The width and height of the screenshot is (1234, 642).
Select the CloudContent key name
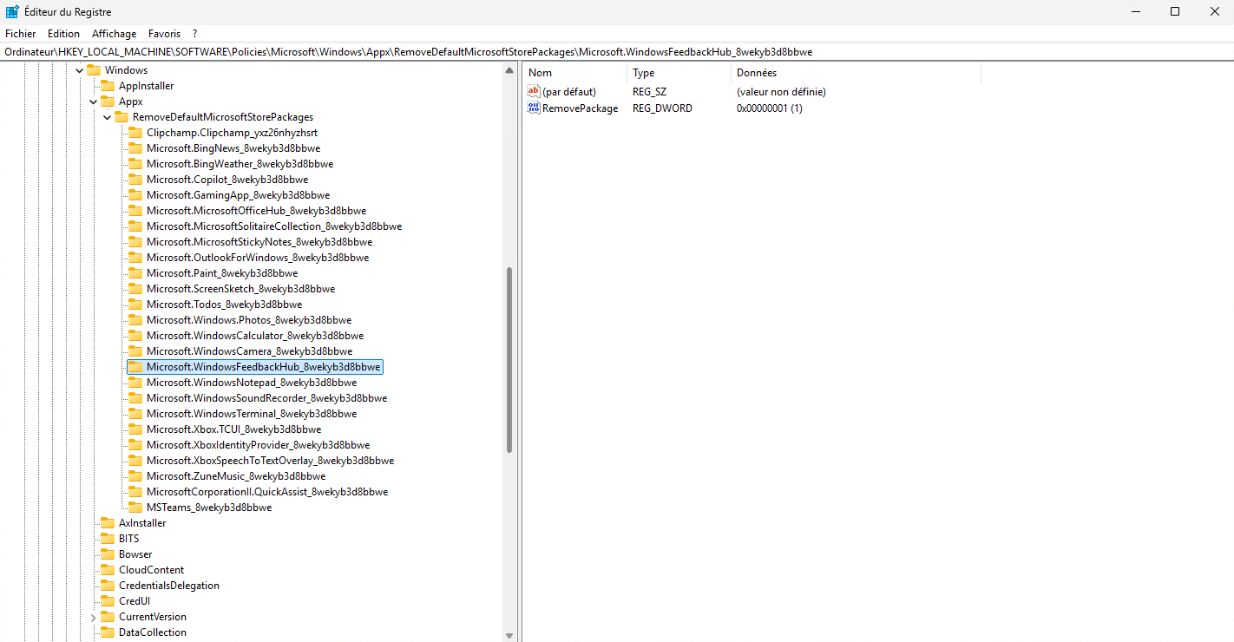click(x=151, y=570)
